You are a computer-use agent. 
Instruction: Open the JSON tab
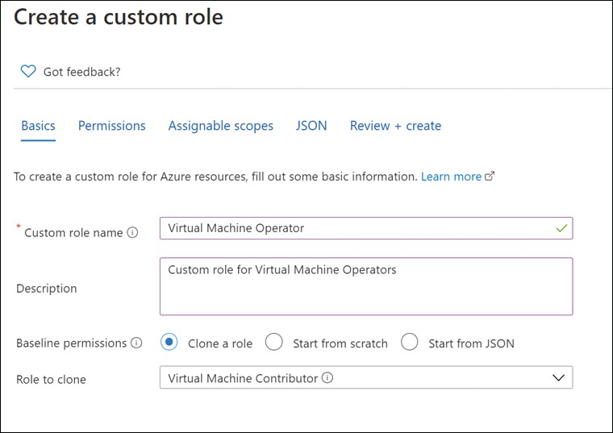(311, 126)
